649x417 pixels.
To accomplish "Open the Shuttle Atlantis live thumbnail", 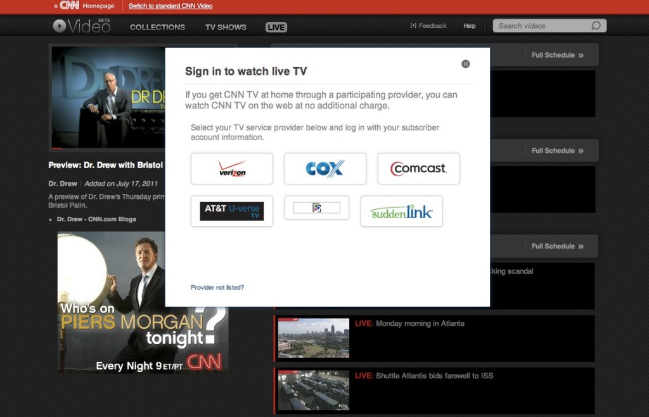I will point(313,390).
